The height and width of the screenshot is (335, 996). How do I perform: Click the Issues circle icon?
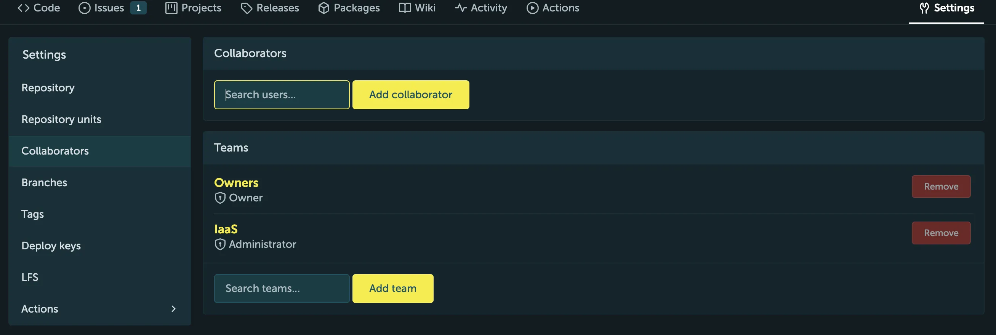pyautogui.click(x=84, y=8)
